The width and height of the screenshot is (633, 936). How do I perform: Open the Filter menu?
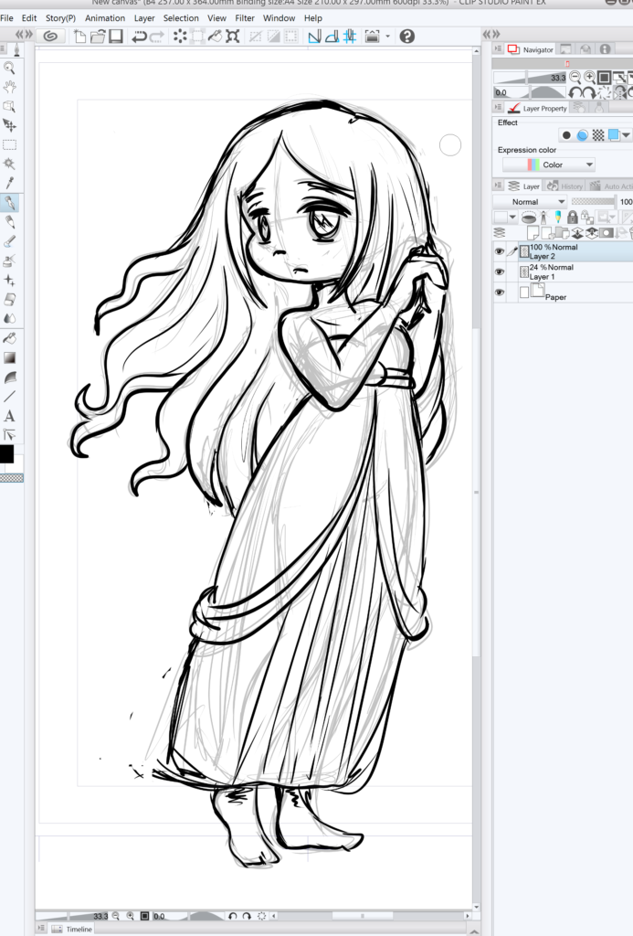pyautogui.click(x=245, y=18)
